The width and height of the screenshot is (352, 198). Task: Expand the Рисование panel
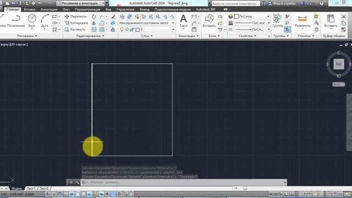pyautogui.click(x=28, y=36)
